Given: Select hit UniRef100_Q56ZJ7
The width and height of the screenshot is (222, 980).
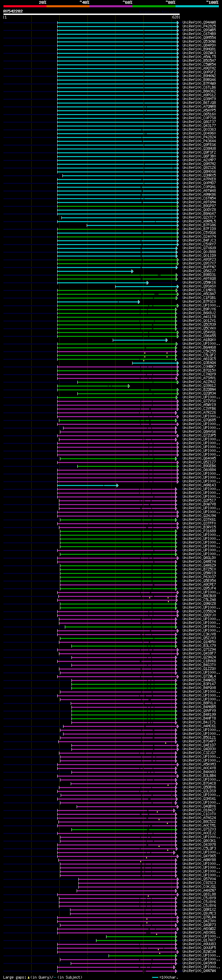Looking at the screenshot, I should click(x=199, y=271).
